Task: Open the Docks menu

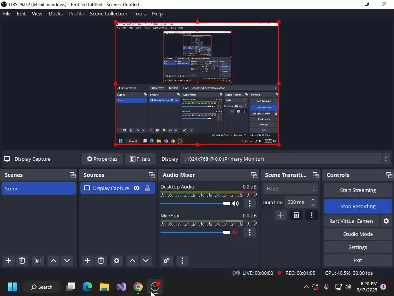Action: click(56, 13)
